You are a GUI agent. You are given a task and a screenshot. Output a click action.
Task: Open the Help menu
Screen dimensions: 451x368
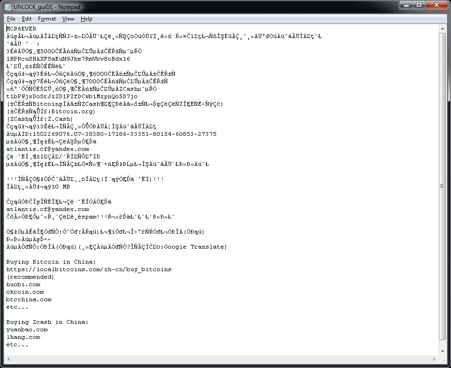[86, 19]
